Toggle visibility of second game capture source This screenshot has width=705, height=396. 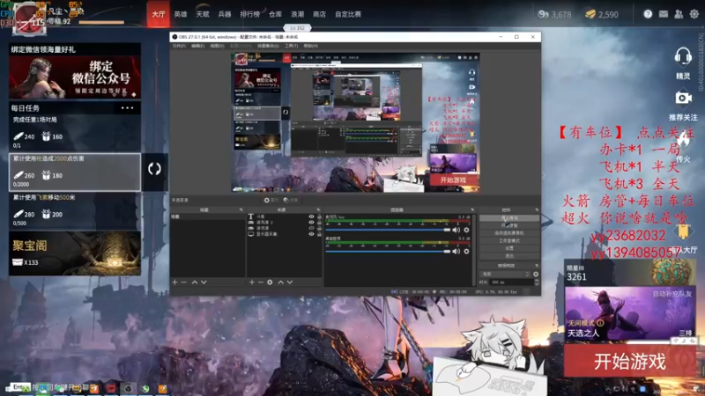(x=311, y=228)
